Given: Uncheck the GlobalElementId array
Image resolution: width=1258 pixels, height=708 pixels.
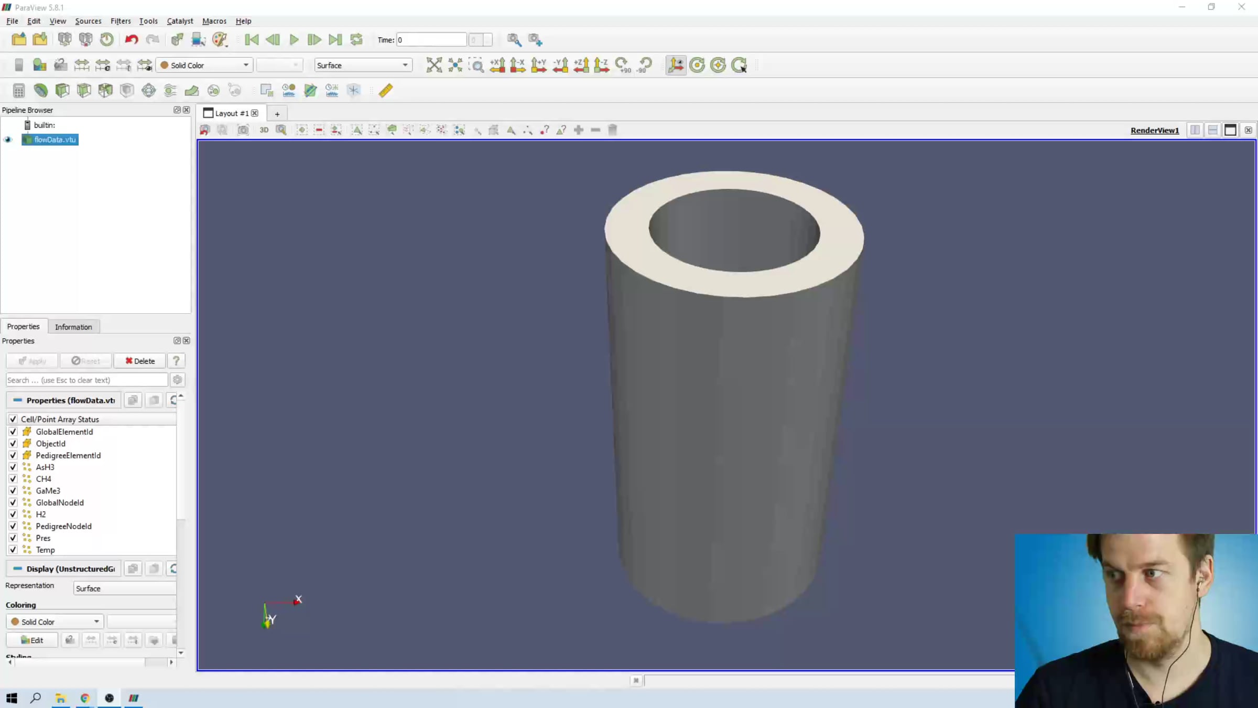Looking at the screenshot, I should point(13,432).
